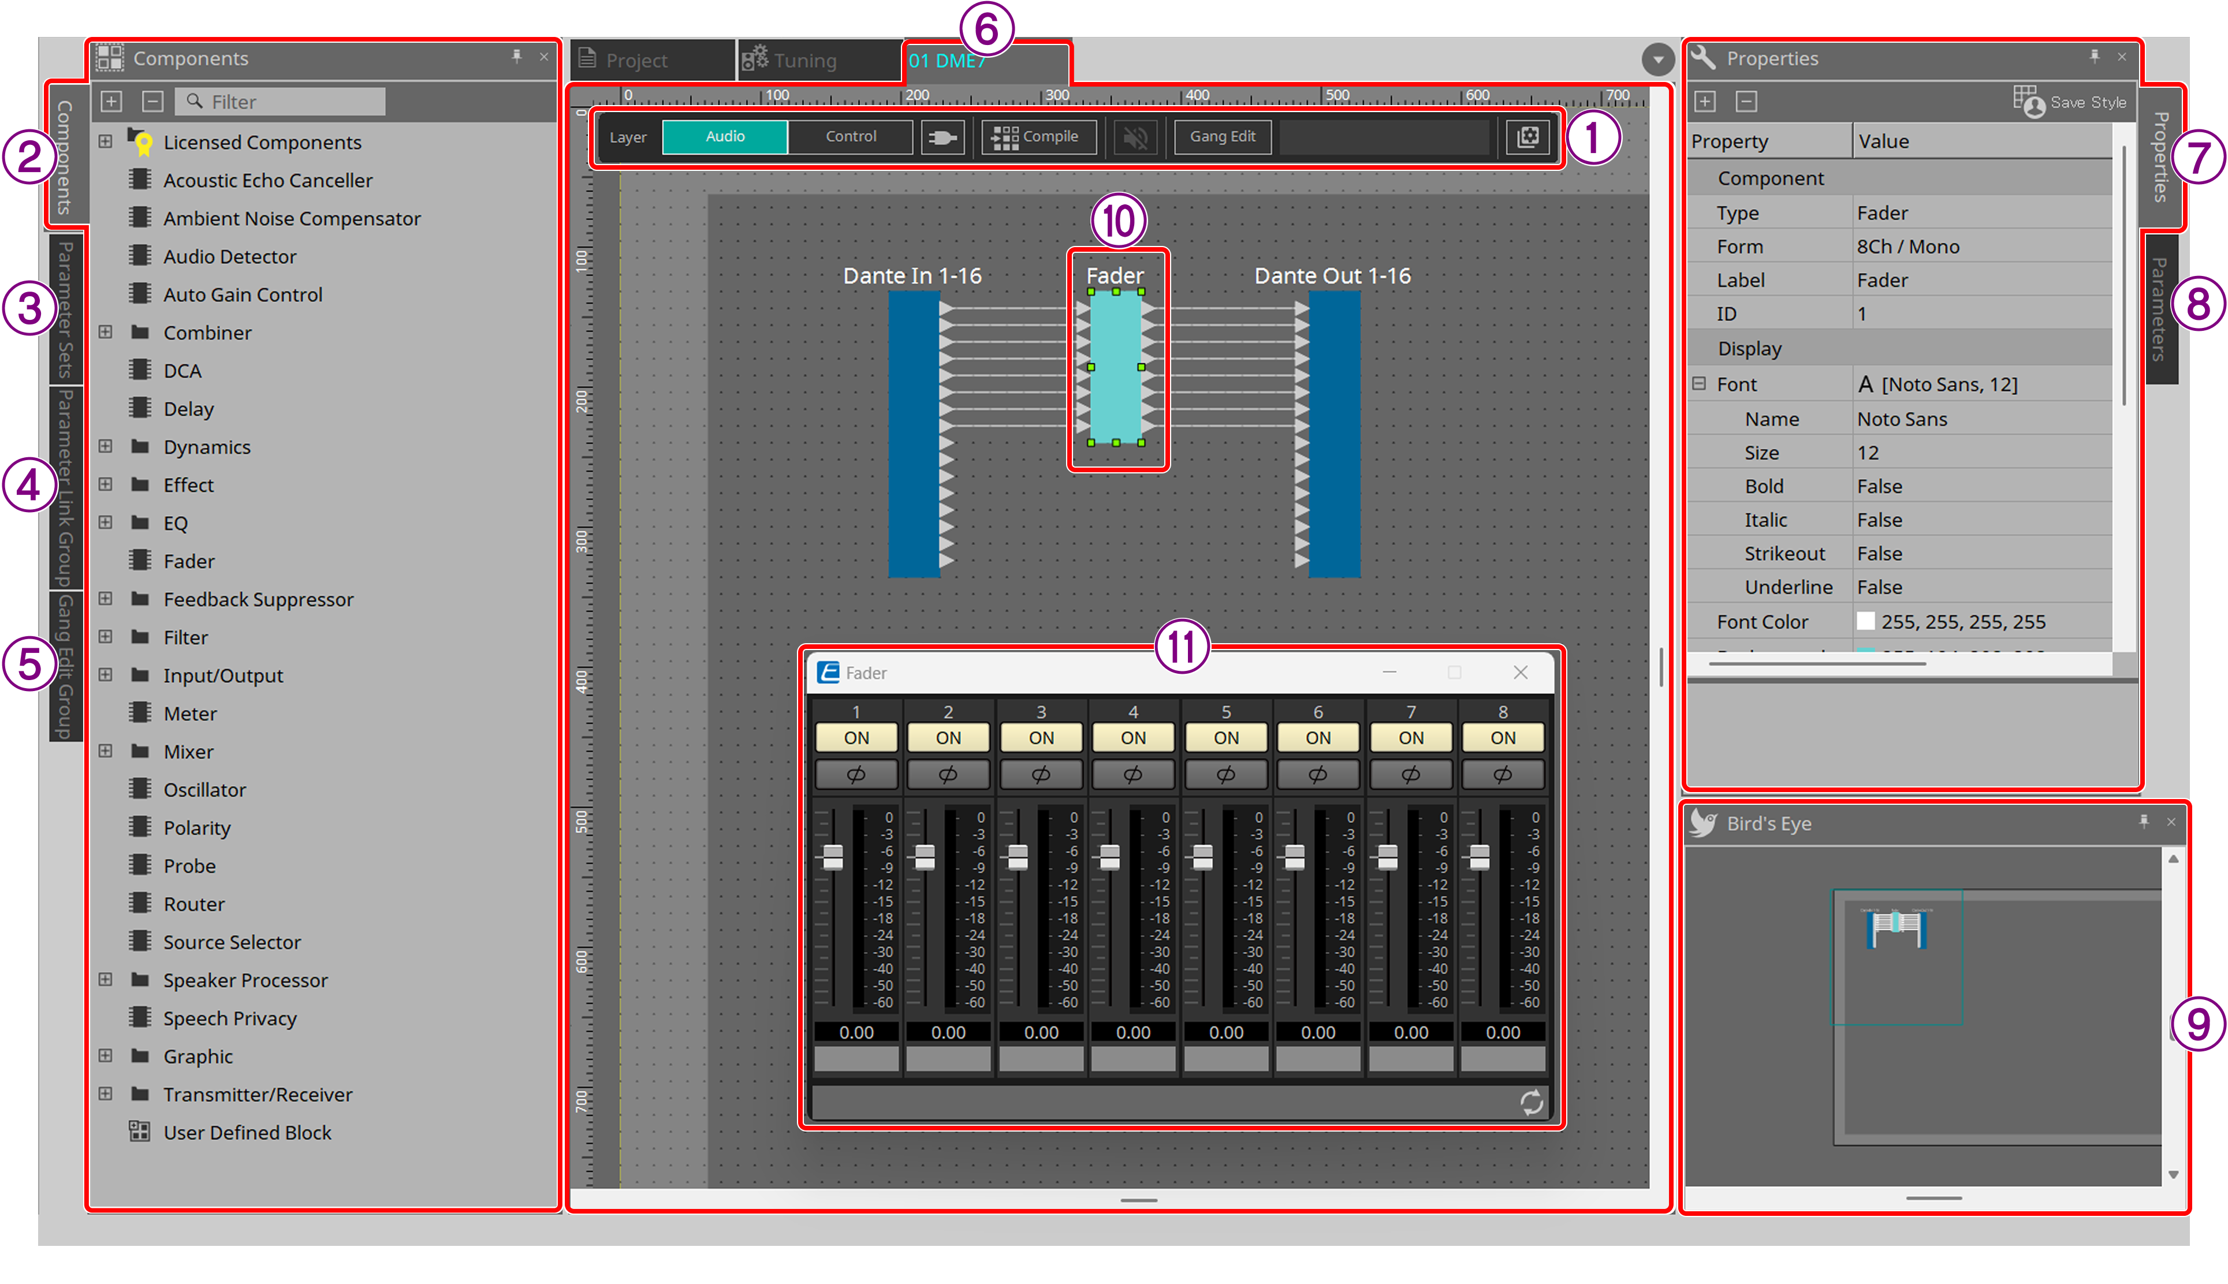
Task: Click Save Style in Properties
Action: (x=2070, y=102)
